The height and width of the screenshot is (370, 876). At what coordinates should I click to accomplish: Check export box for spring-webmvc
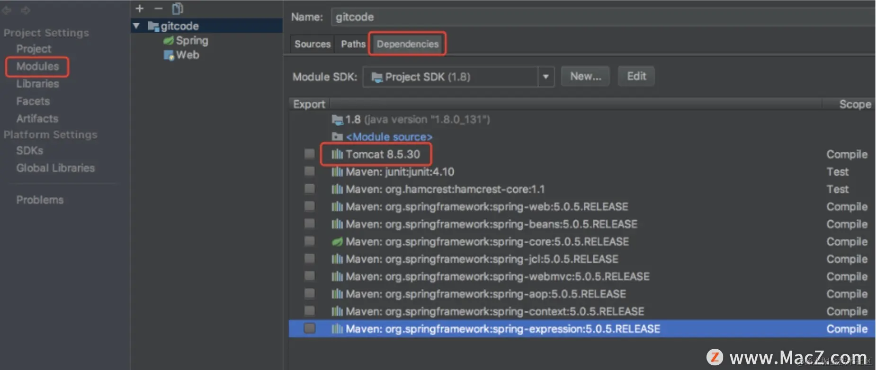(309, 276)
